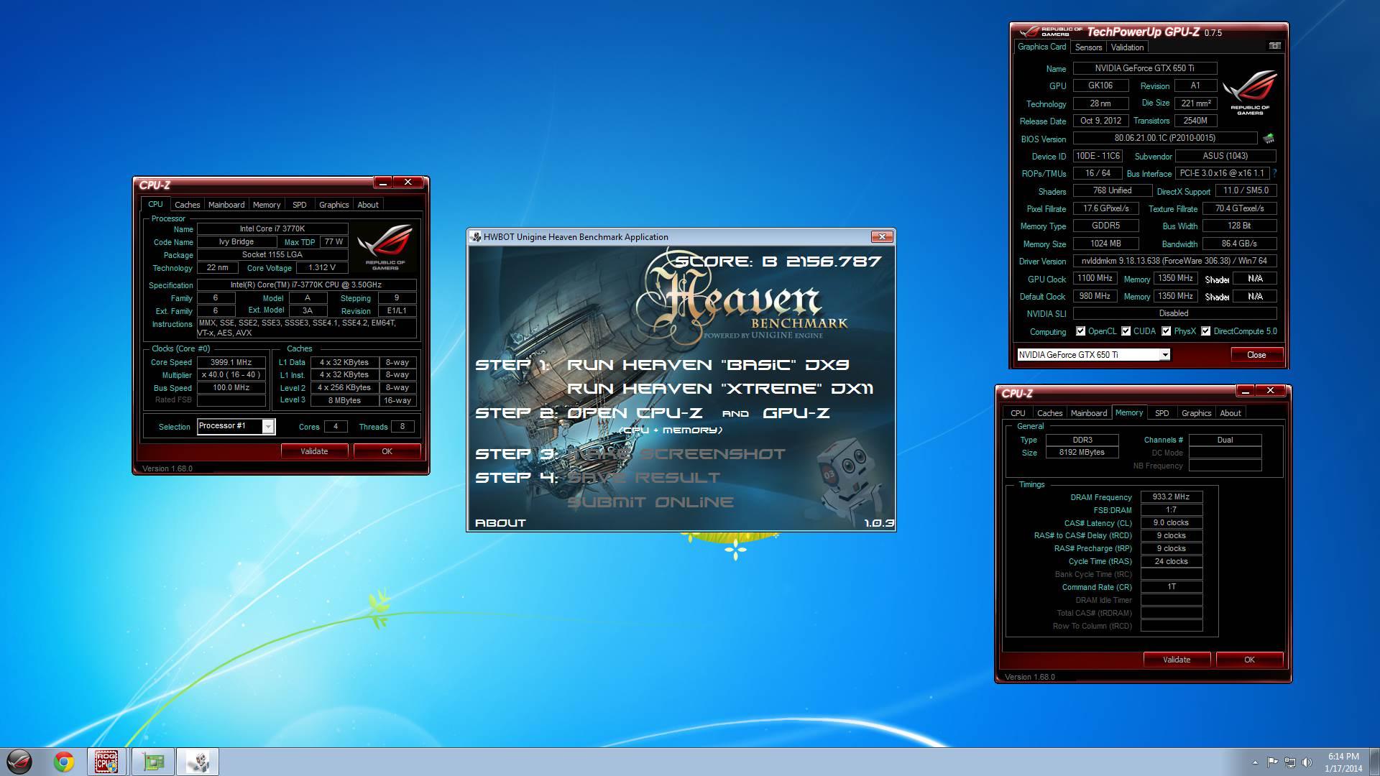Click the Close button in GPU-Z

(1256, 355)
